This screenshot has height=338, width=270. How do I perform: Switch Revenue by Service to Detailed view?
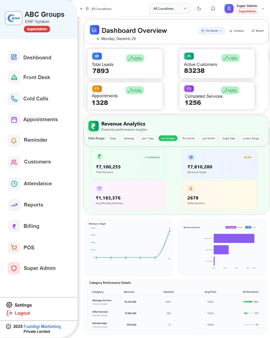point(240,227)
